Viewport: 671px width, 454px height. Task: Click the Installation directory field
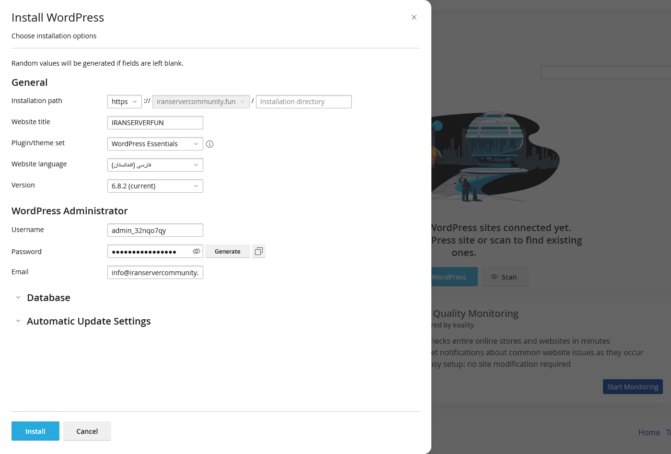tap(303, 102)
